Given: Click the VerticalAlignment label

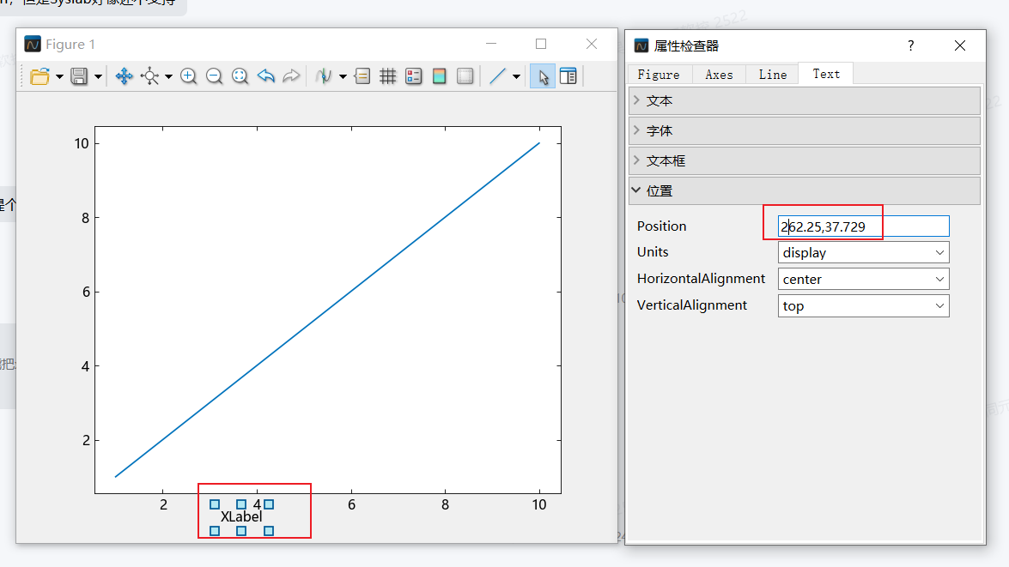Looking at the screenshot, I should point(692,305).
